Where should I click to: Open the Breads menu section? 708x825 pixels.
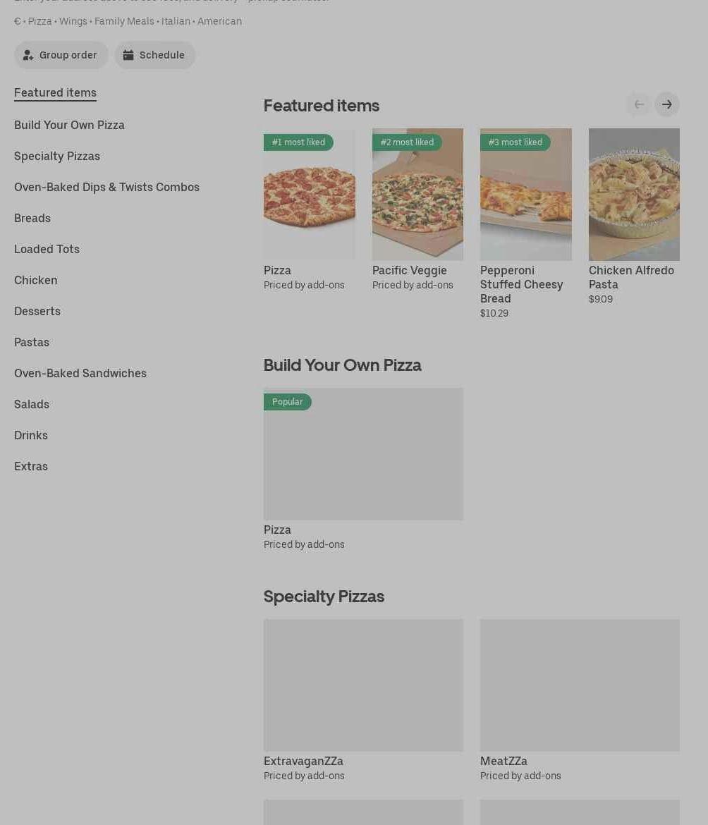point(32,218)
